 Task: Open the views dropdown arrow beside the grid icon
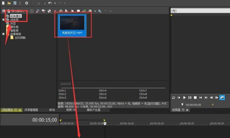click(95, 11)
